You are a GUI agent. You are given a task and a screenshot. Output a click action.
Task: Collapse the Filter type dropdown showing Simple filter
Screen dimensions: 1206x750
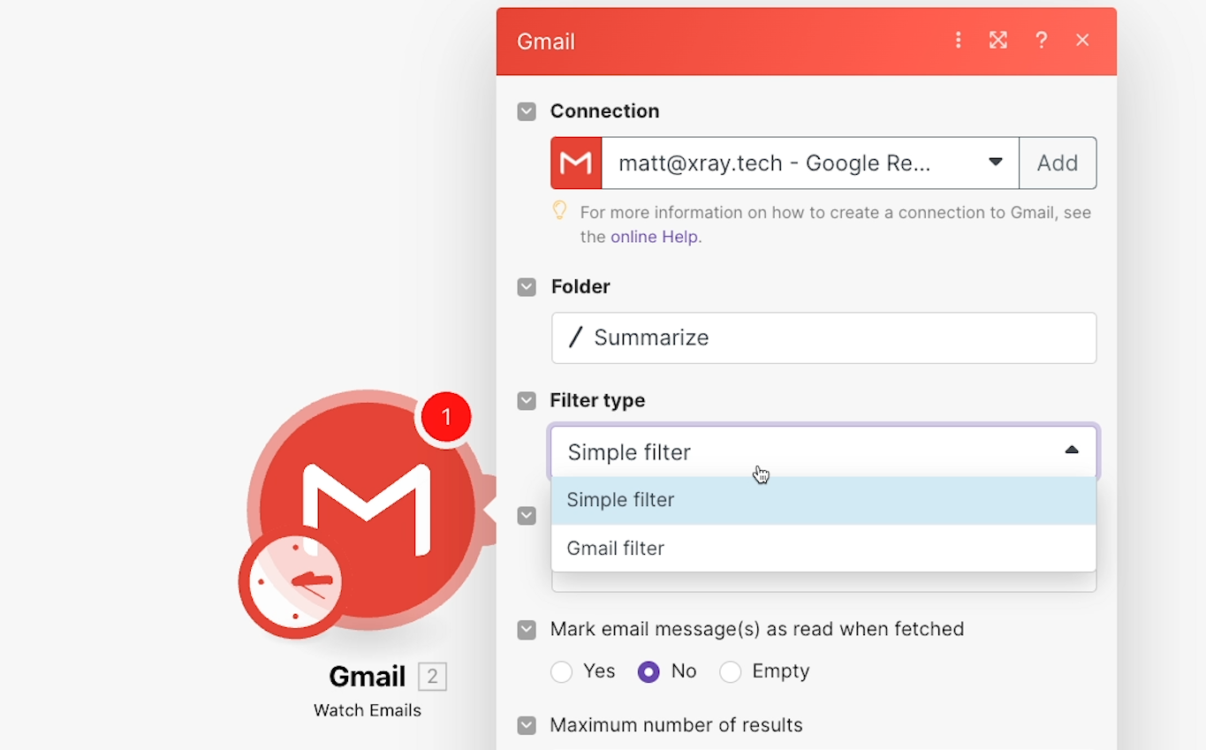(x=823, y=451)
